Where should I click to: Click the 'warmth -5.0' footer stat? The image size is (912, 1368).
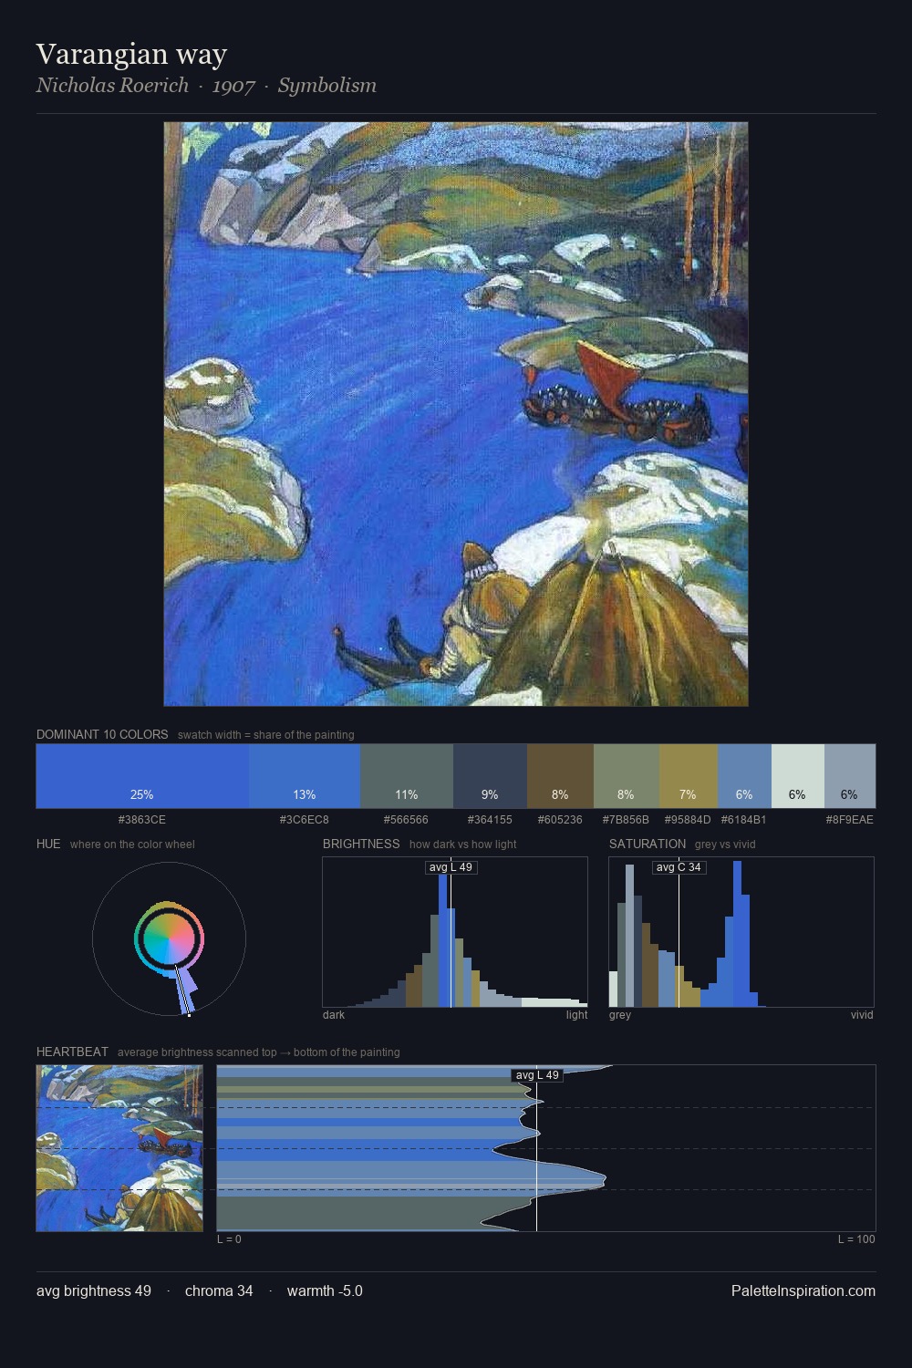[x=325, y=1290]
